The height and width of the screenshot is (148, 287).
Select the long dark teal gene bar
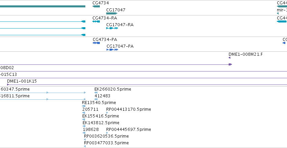pyautogui.click(x=42, y=6)
